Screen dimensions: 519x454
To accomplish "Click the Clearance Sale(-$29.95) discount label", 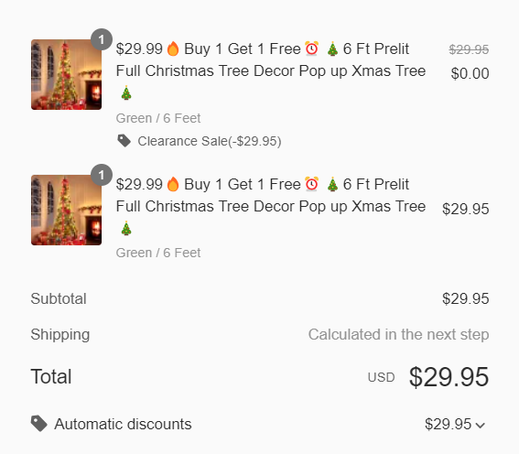I will point(210,141).
